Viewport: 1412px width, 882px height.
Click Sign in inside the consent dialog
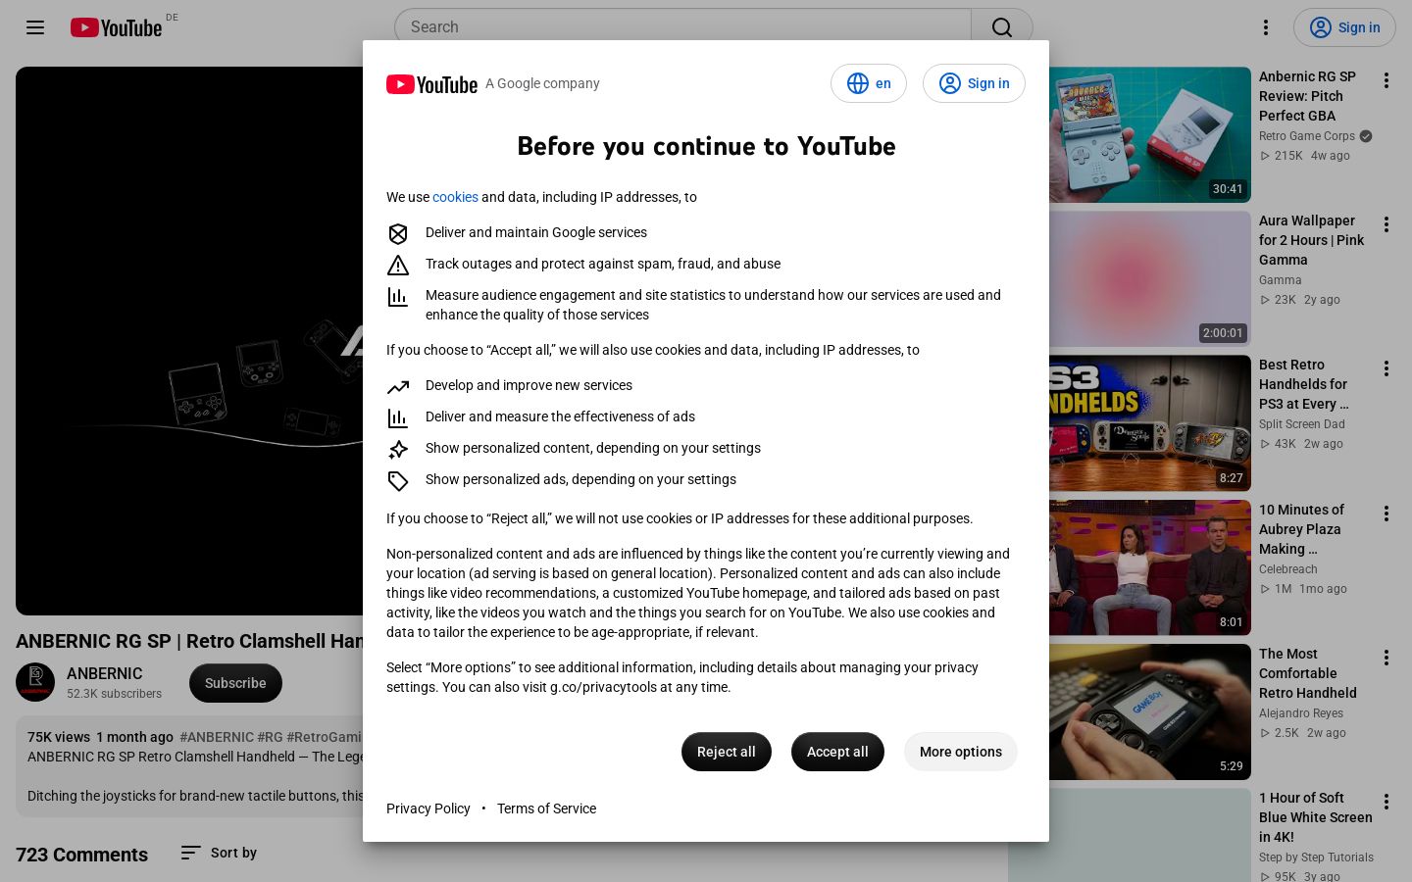974,83
